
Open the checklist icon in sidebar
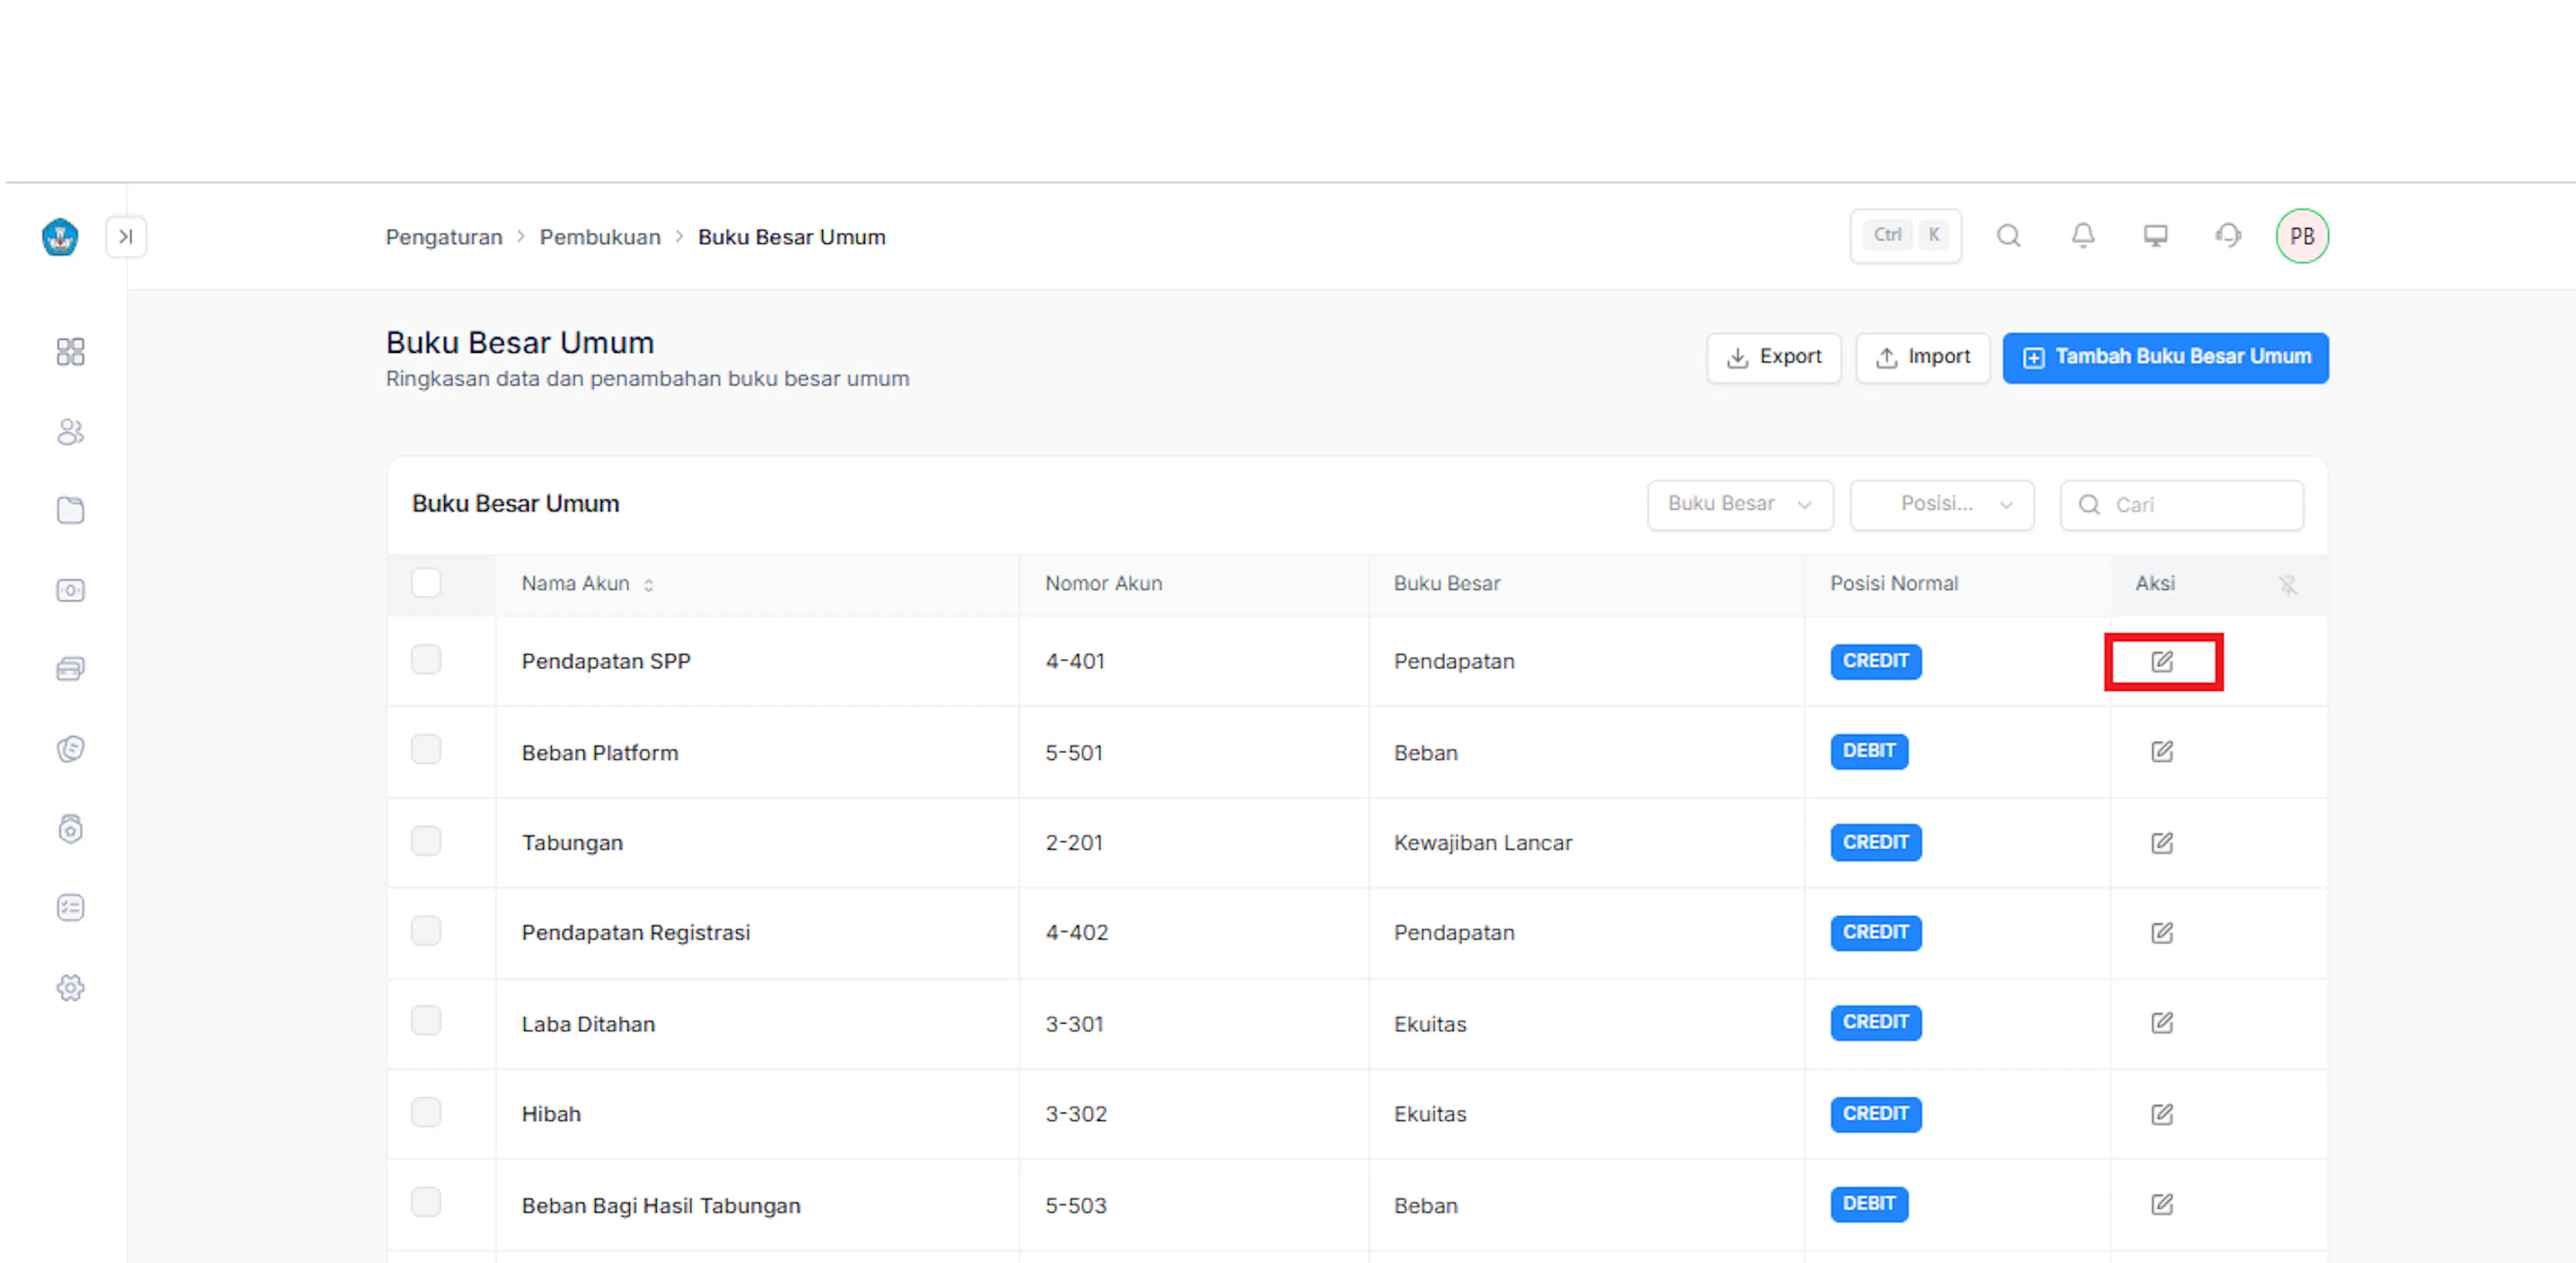coord(70,907)
